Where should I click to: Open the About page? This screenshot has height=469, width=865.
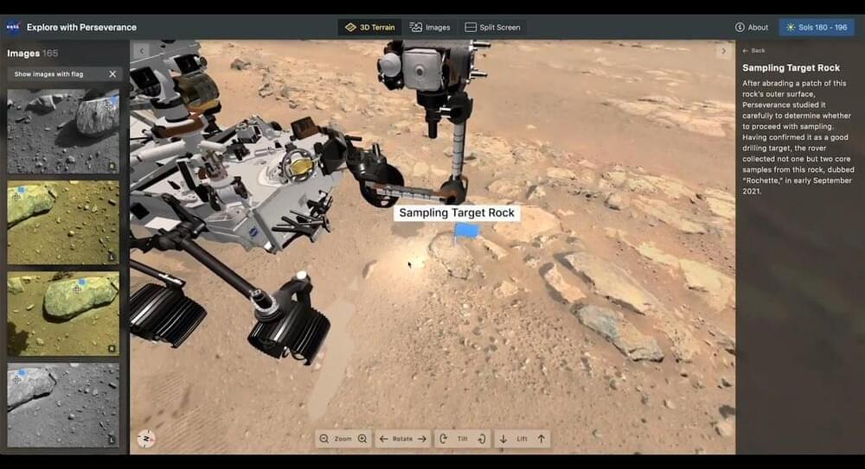(x=752, y=27)
